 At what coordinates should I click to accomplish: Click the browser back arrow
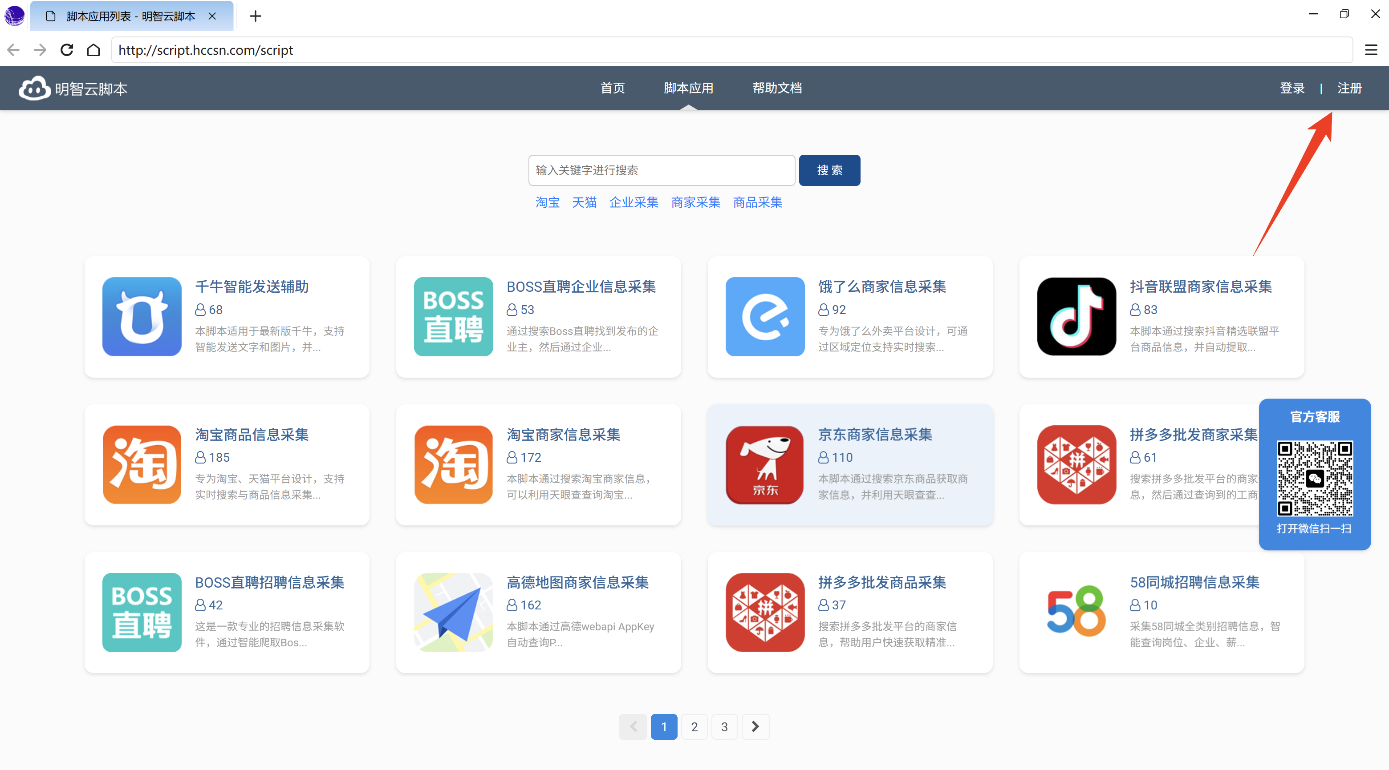13,50
